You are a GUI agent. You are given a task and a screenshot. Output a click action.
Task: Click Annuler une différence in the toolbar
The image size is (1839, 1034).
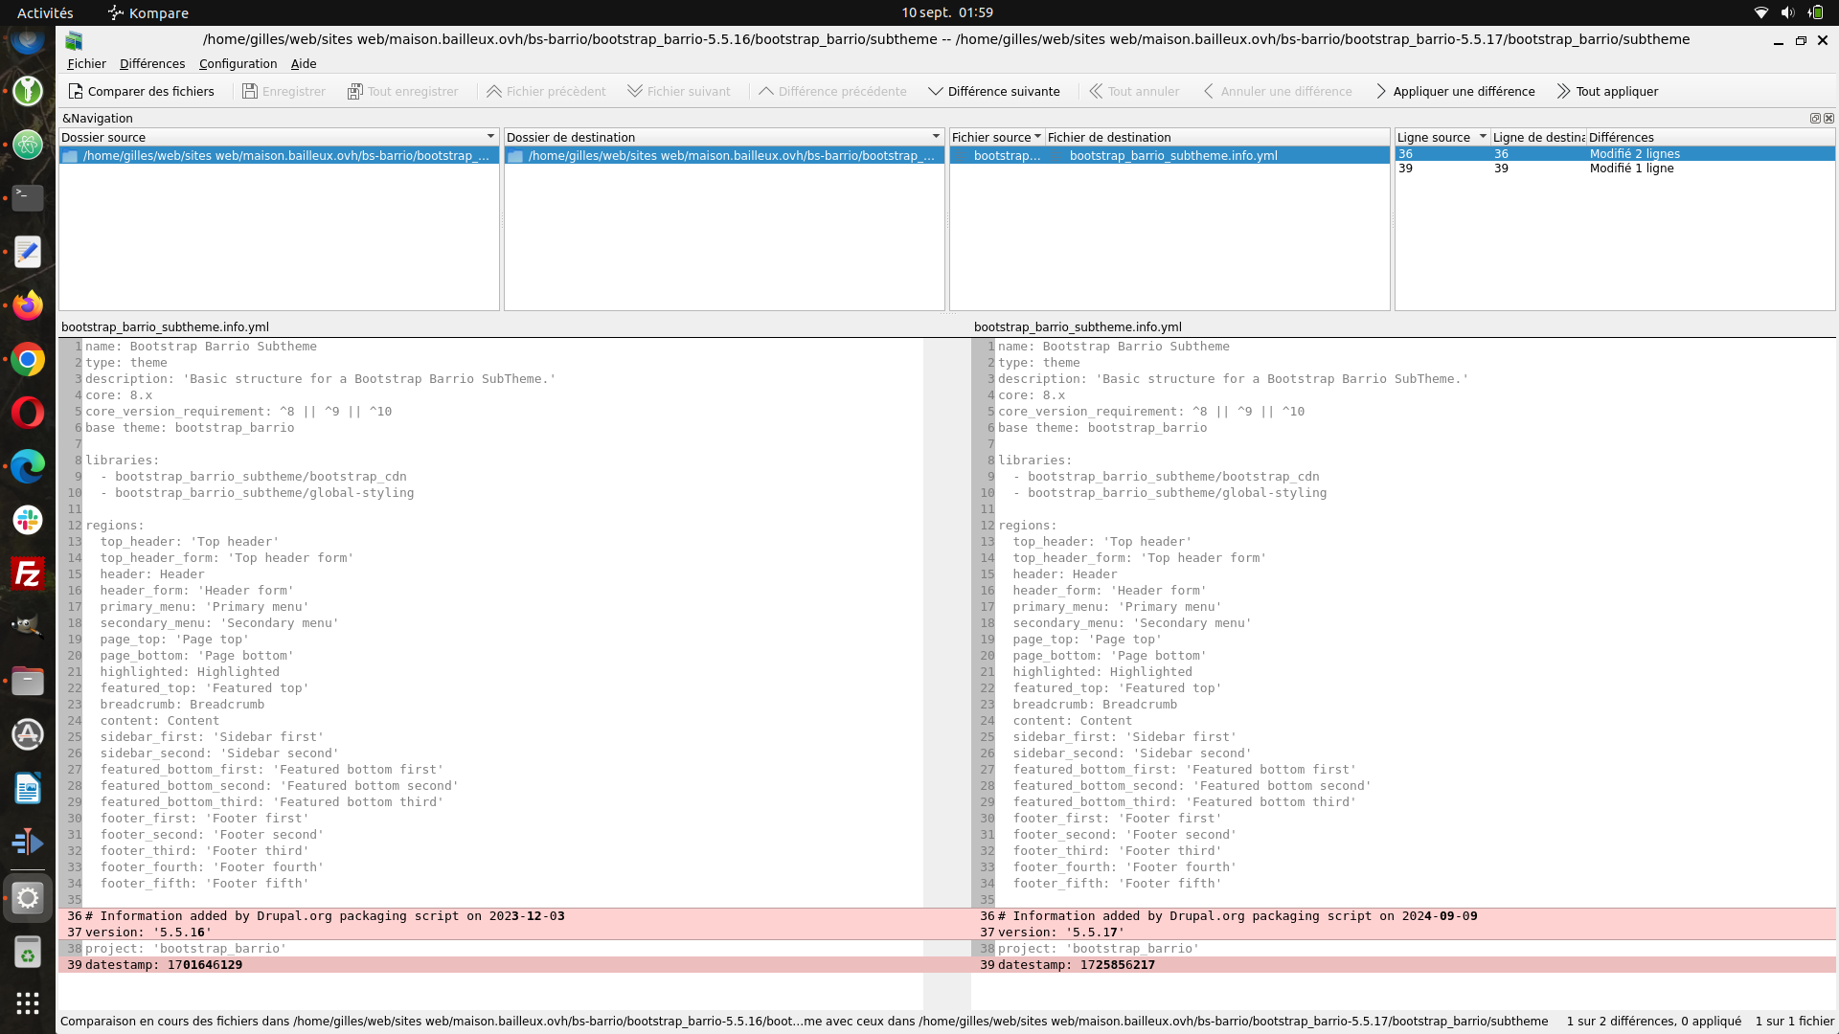[x=1208, y=91]
